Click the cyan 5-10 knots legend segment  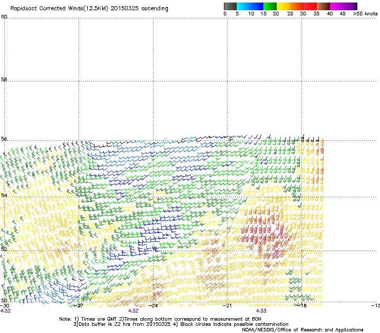[x=243, y=6]
